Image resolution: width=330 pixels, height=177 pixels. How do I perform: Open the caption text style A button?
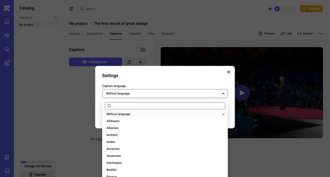point(141,62)
